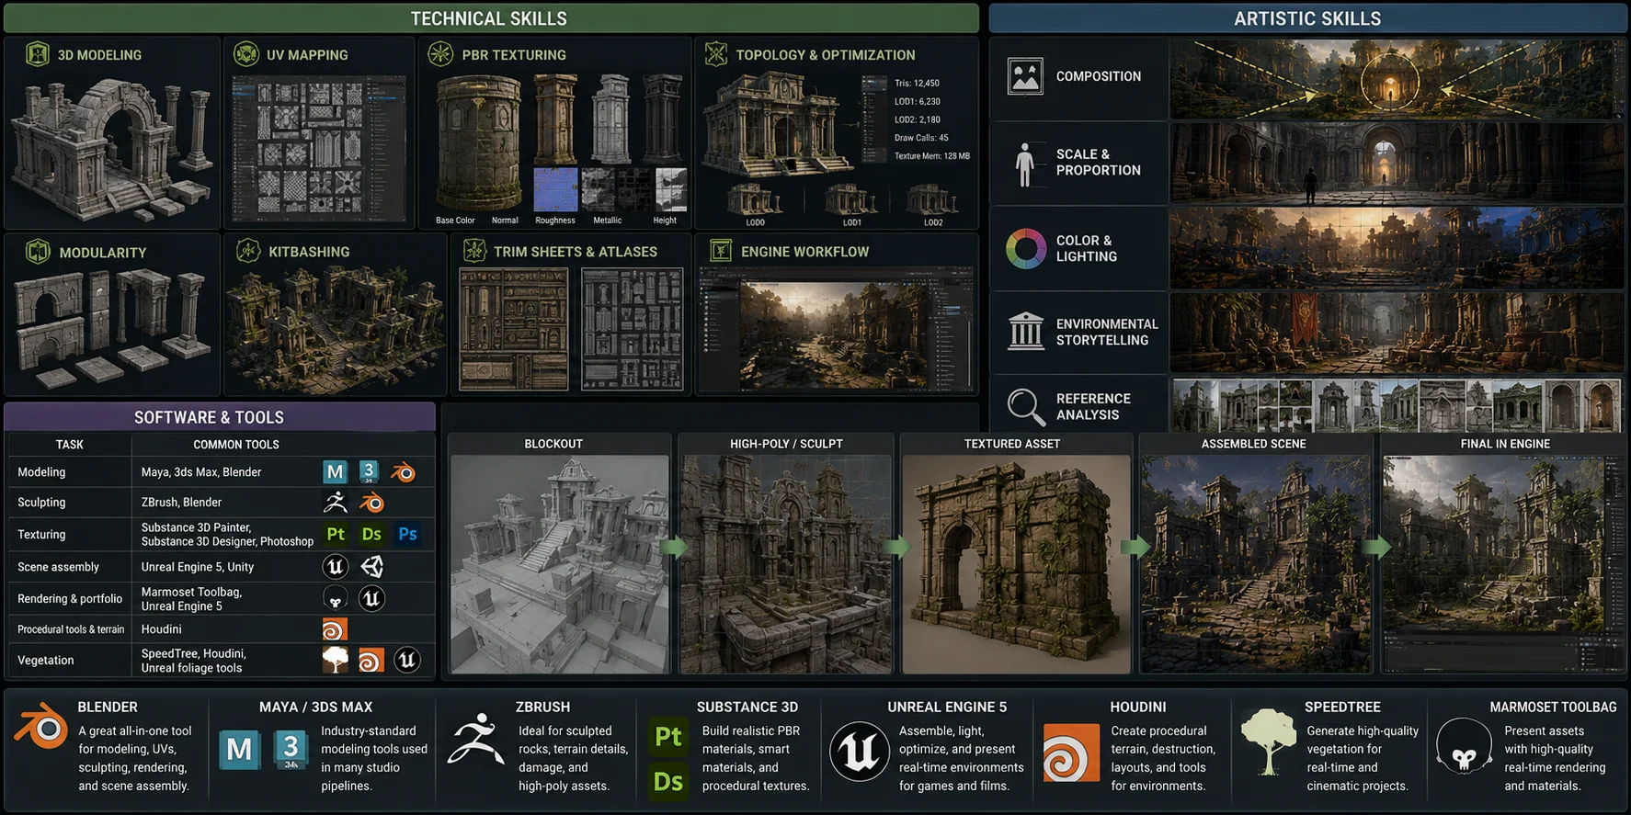Open the Textured Asset stage image

(1016, 564)
